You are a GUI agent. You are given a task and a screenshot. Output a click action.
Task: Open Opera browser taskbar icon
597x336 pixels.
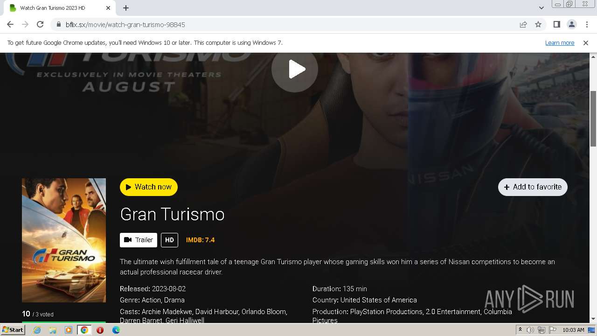pyautogui.click(x=100, y=330)
